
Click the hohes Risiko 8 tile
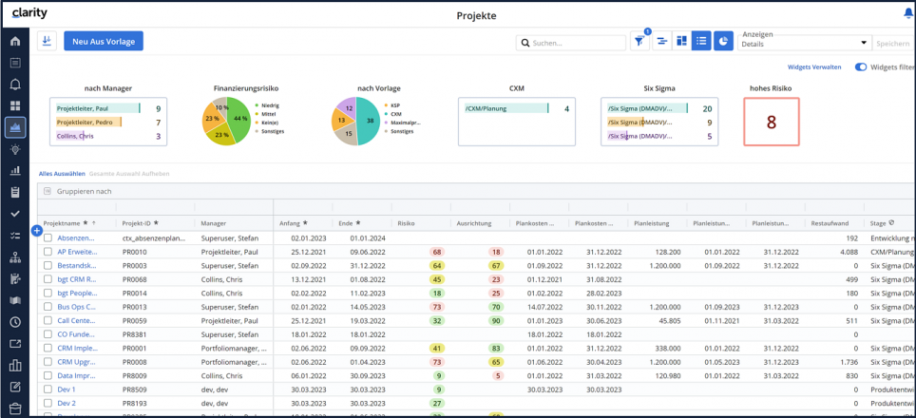[x=772, y=122]
